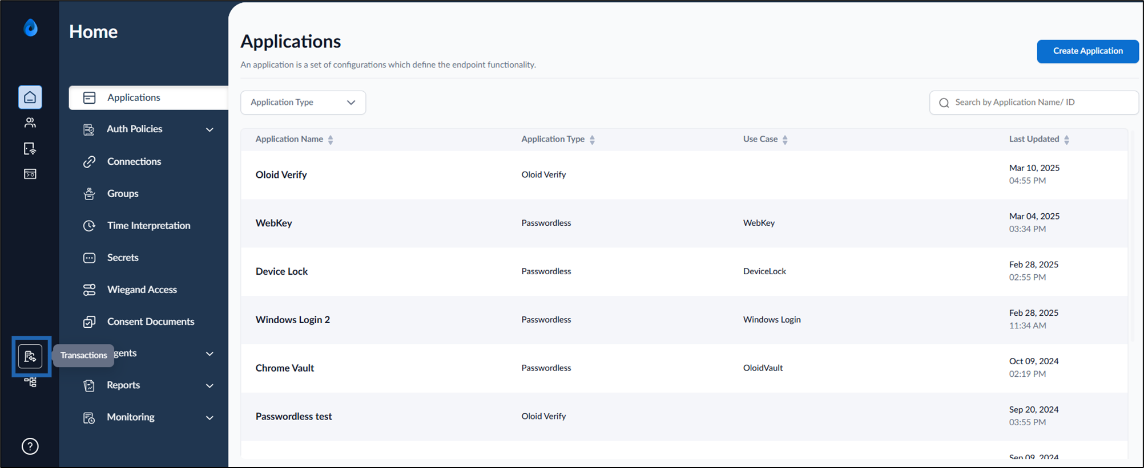Click the Time Interpretation clock icon
The image size is (1144, 468).
[89, 226]
